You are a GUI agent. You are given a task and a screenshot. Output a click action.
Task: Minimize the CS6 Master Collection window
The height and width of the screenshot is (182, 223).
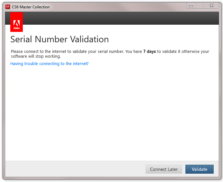pos(191,6)
